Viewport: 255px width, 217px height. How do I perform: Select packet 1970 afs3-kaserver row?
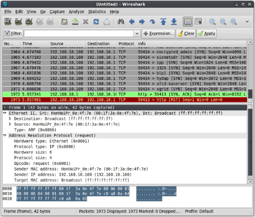[125, 84]
